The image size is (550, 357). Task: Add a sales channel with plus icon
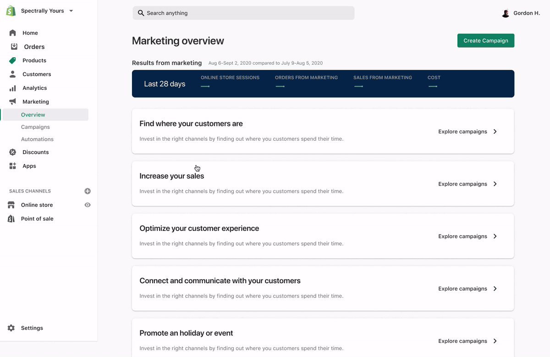click(88, 191)
